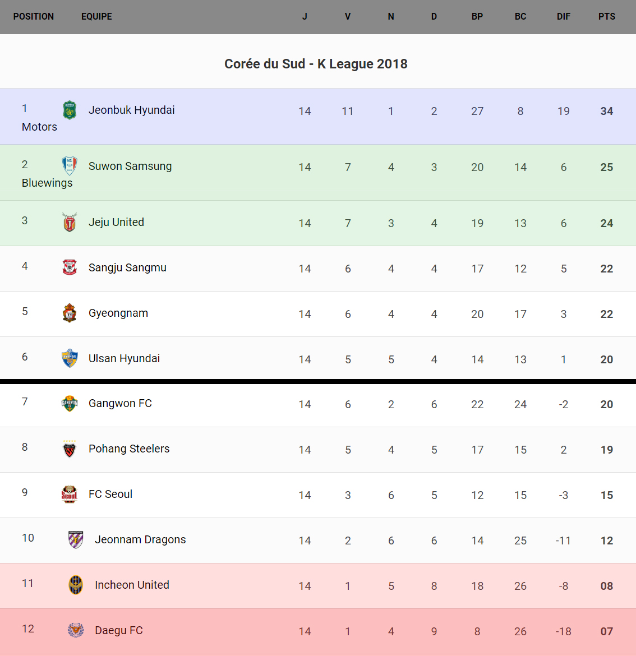Click the Incheon United club badge

(x=76, y=585)
